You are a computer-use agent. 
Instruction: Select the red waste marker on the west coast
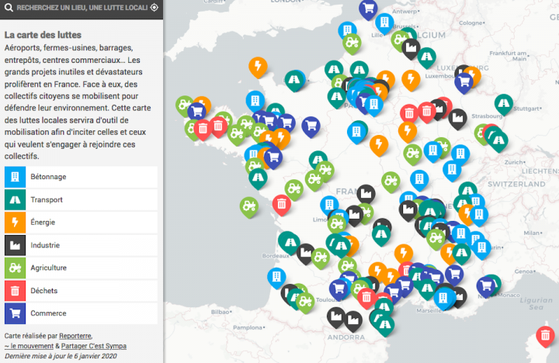[281, 204]
